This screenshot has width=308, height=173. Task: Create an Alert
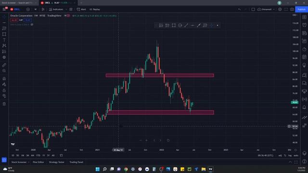[x=81, y=9]
